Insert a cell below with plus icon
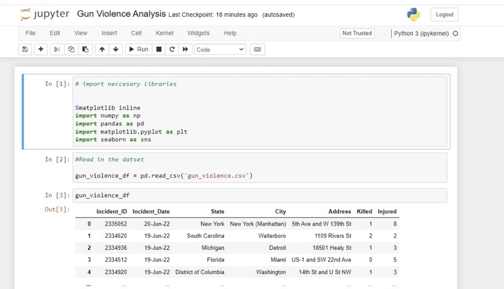504x289 pixels. [x=41, y=49]
